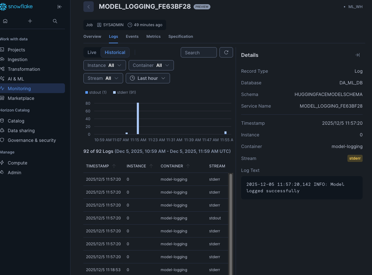
Task: Collapse the Details panel
Action: point(357,55)
